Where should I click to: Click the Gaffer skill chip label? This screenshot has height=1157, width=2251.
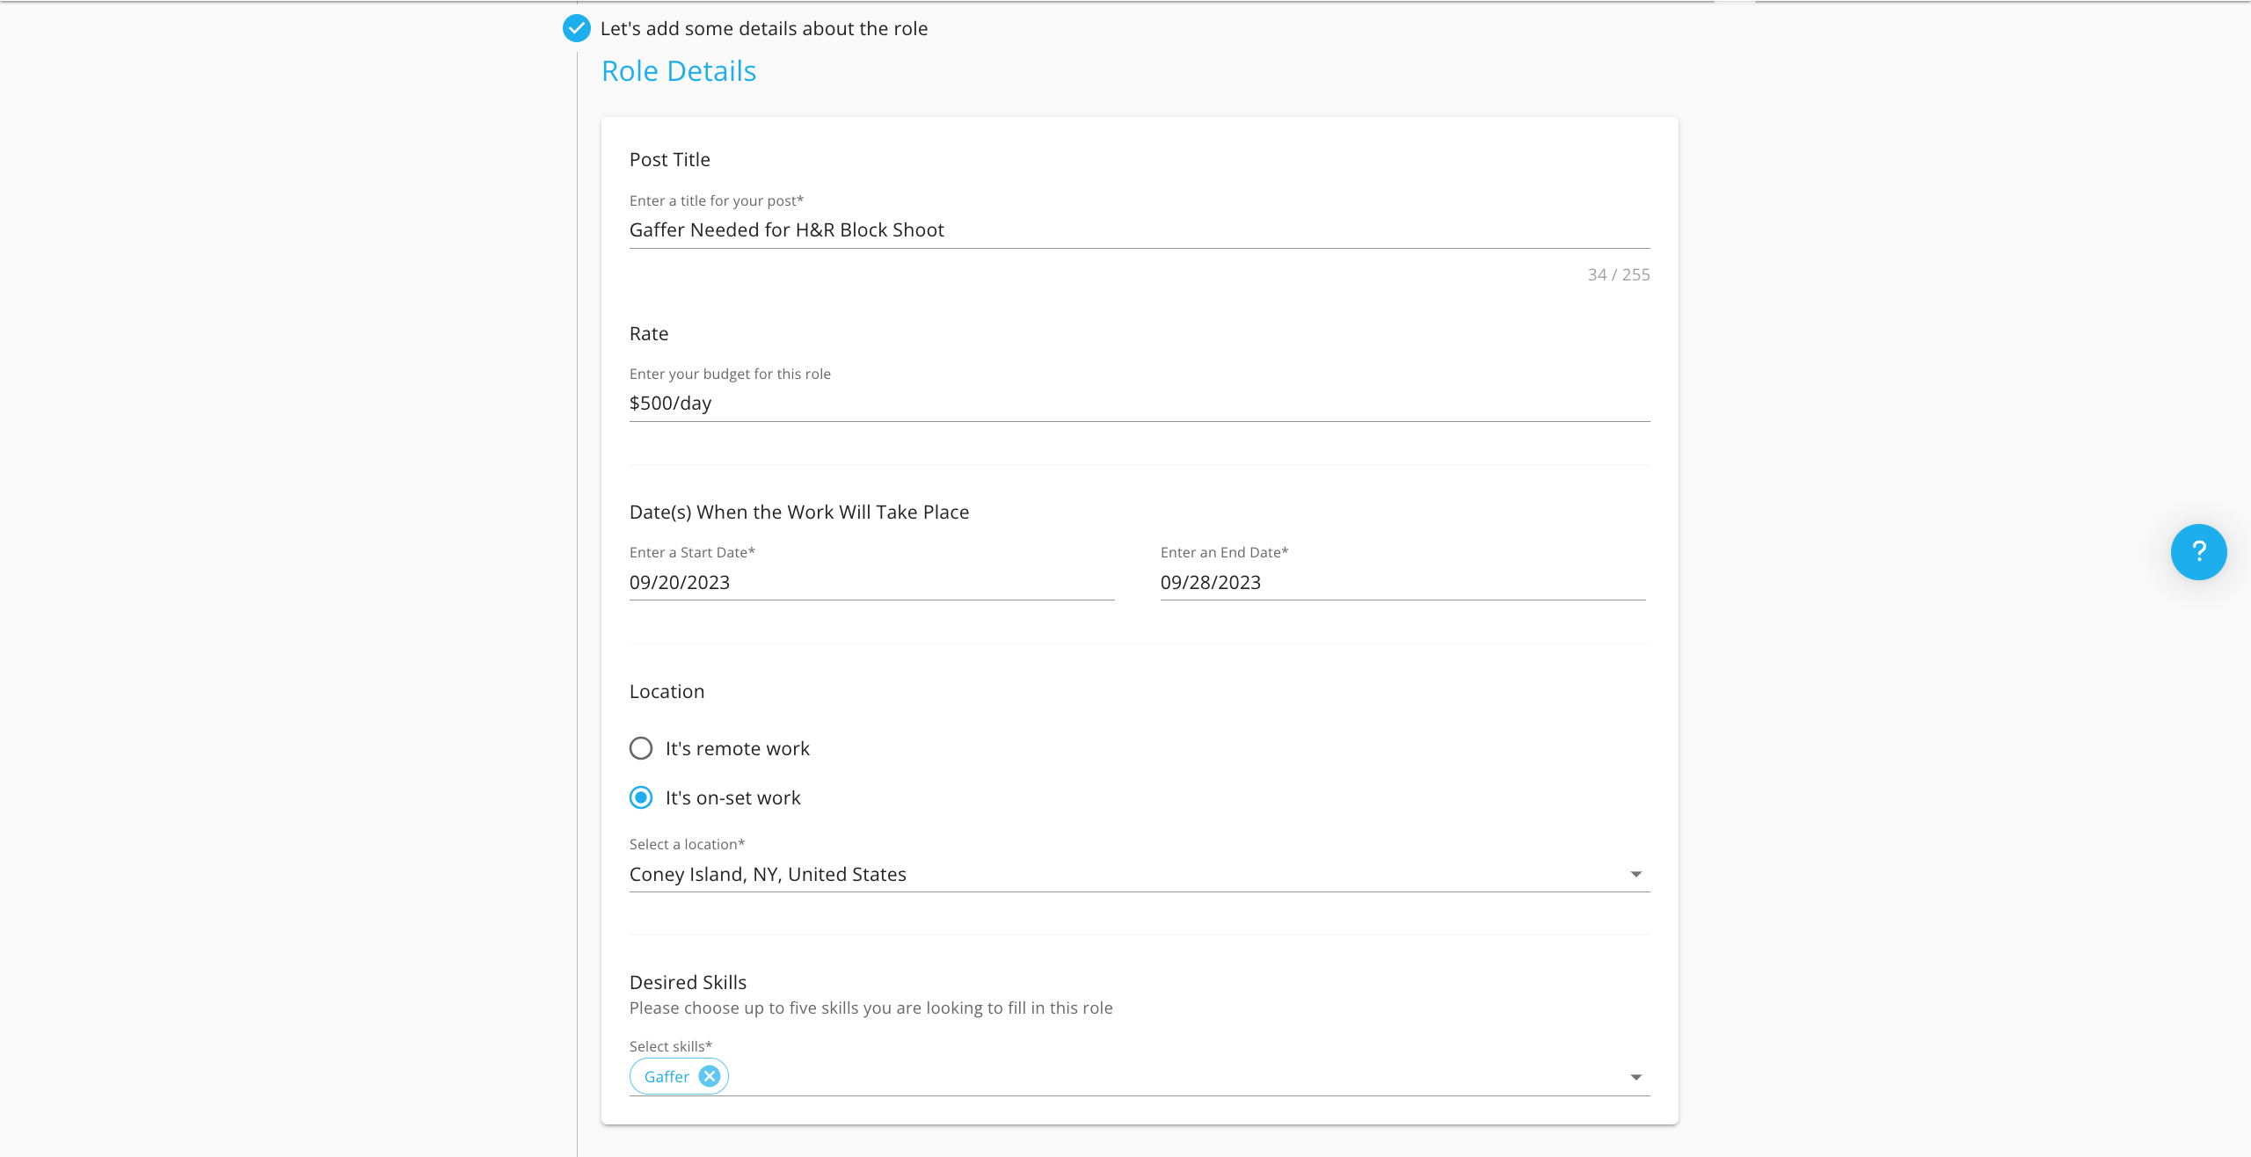pyautogui.click(x=667, y=1077)
